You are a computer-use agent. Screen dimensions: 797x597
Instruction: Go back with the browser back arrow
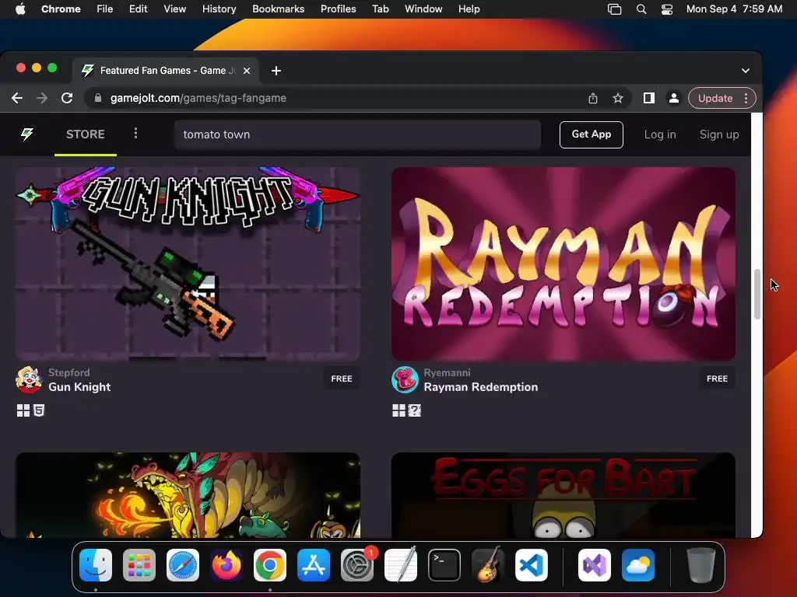17,98
